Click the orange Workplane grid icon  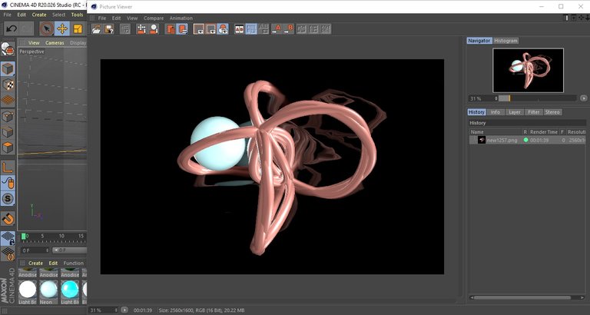[8, 100]
